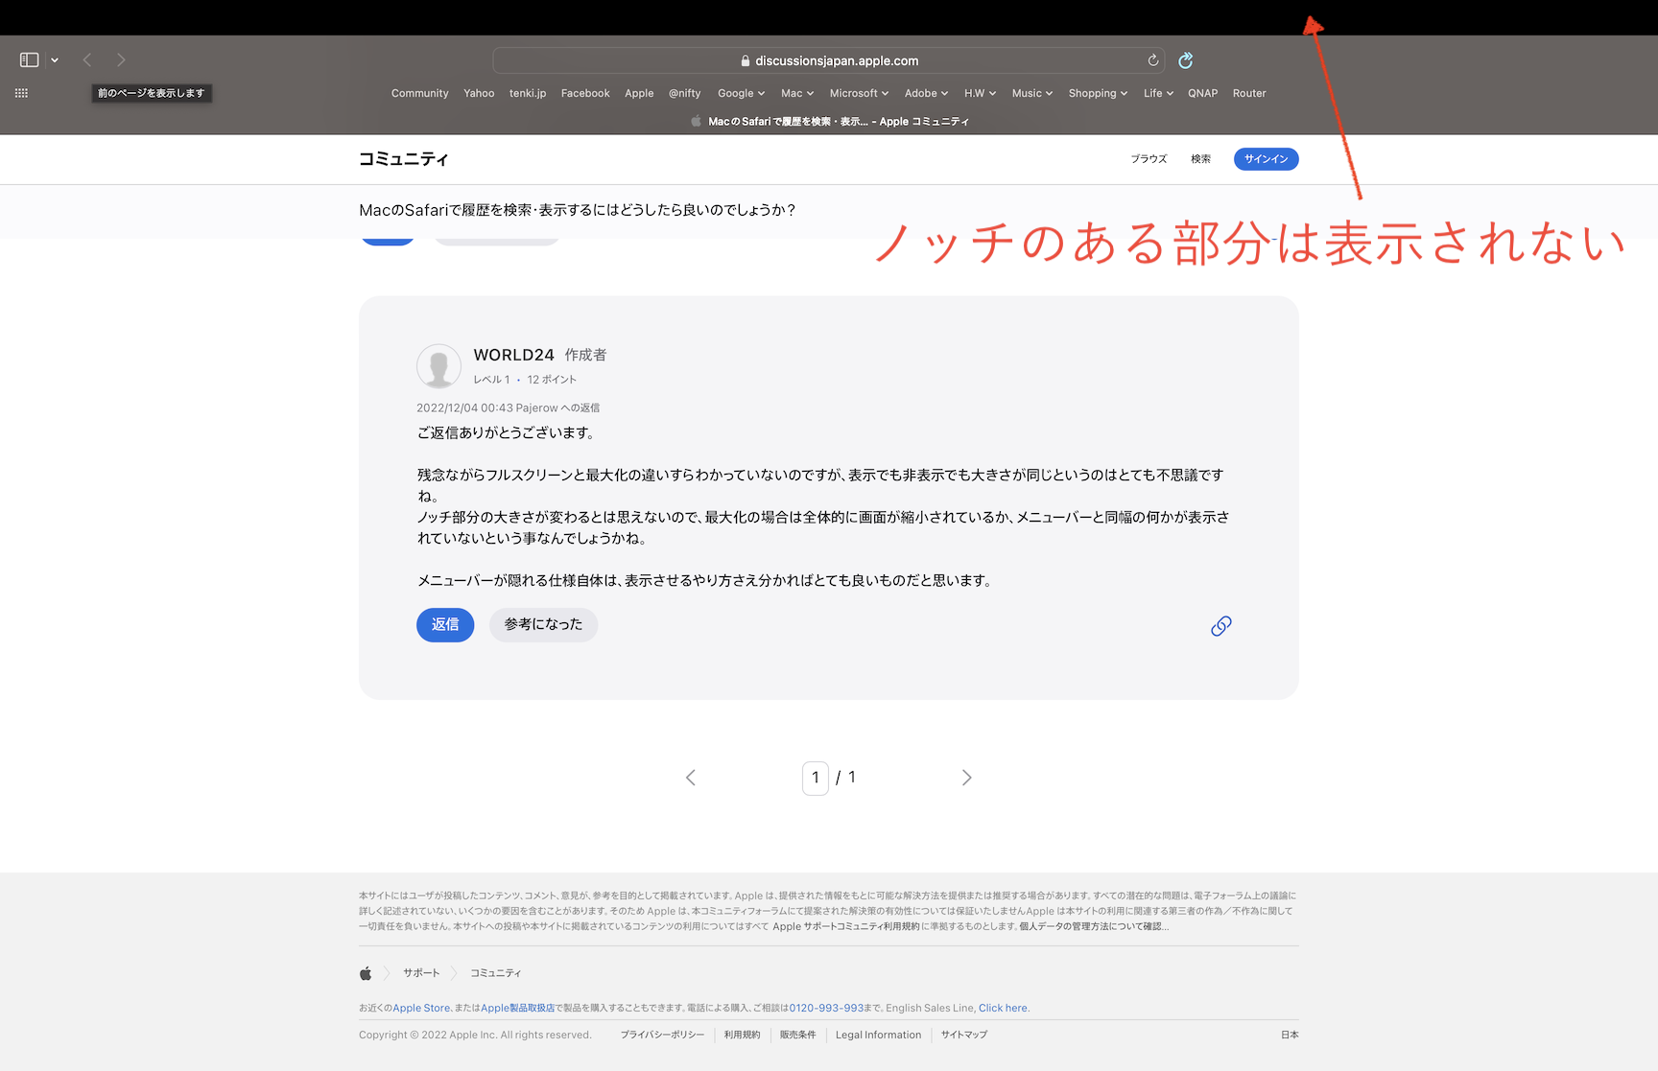
Task: Open the @nifty bookmark
Action: [x=685, y=93]
